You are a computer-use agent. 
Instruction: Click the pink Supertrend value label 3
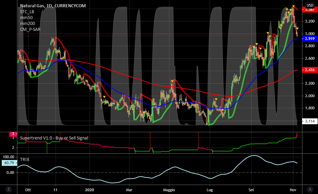point(13,134)
